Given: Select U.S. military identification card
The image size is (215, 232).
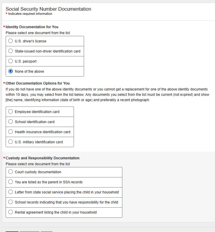Looking at the screenshot, I should click(x=11, y=142).
